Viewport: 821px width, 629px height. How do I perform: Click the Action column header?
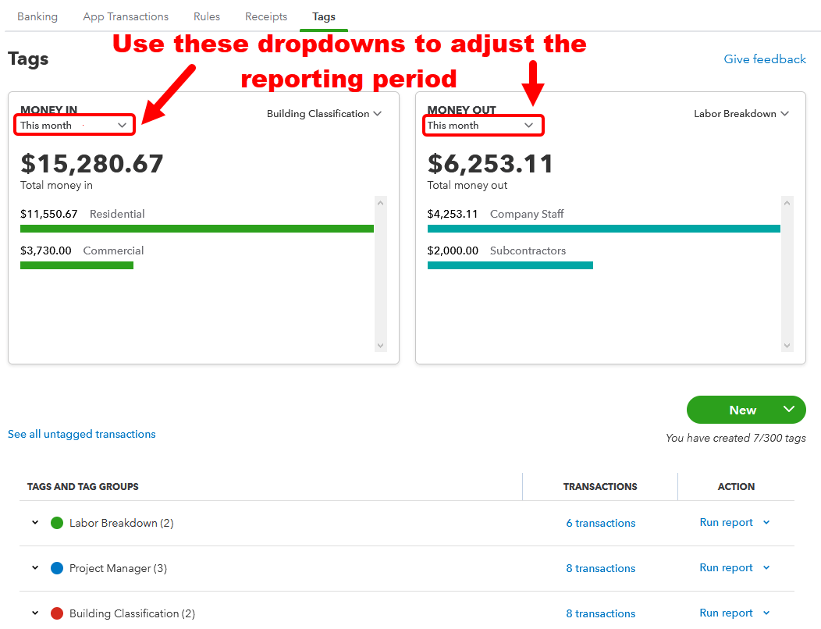pyautogui.click(x=736, y=486)
